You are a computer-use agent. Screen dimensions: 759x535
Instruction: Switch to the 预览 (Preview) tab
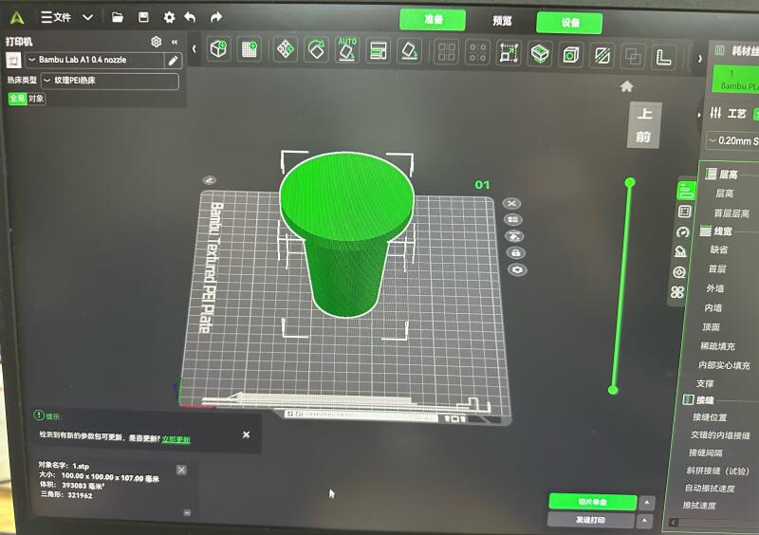pos(501,21)
